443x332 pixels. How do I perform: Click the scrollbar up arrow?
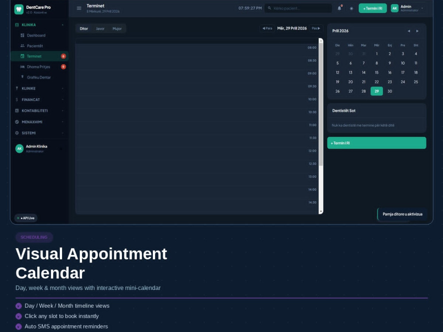point(321,41)
